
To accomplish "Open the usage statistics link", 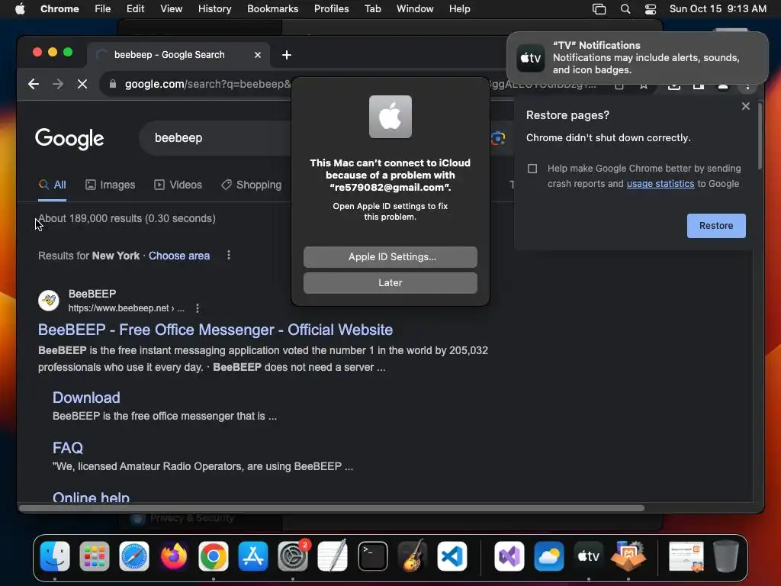I will pyautogui.click(x=660, y=183).
